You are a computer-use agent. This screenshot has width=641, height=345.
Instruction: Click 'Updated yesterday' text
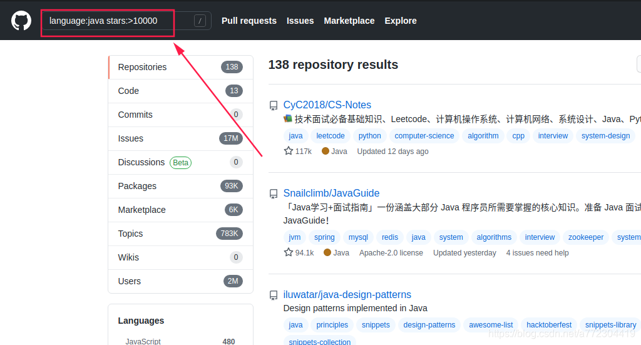tap(465, 252)
